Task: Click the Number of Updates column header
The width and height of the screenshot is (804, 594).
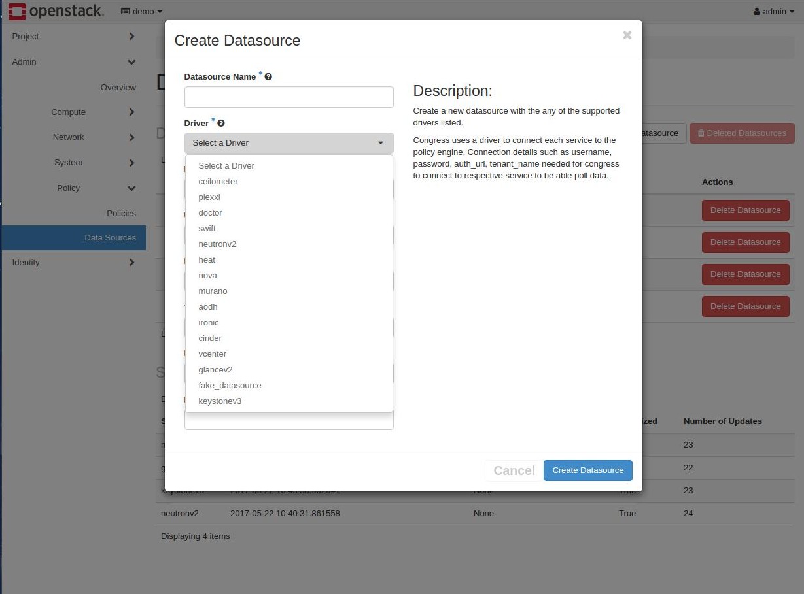Action: point(723,421)
